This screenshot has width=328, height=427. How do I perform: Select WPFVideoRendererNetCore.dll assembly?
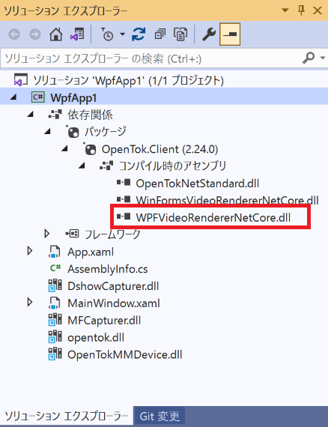pos(213,217)
